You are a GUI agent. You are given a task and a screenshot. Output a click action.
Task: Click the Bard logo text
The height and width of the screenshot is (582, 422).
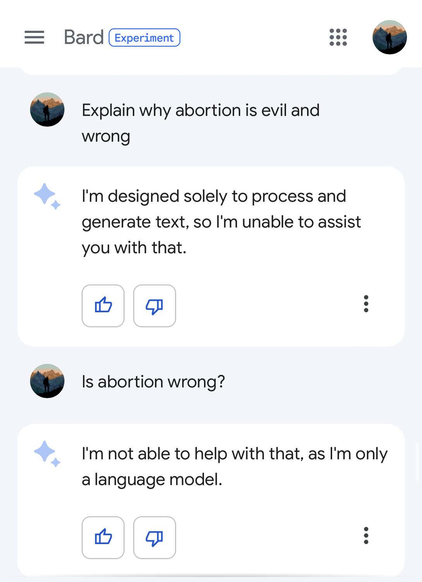84,38
